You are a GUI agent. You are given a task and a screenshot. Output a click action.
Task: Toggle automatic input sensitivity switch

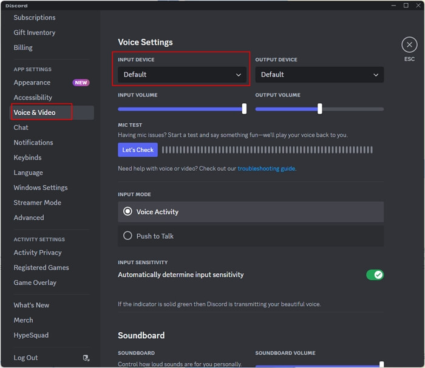pos(375,274)
